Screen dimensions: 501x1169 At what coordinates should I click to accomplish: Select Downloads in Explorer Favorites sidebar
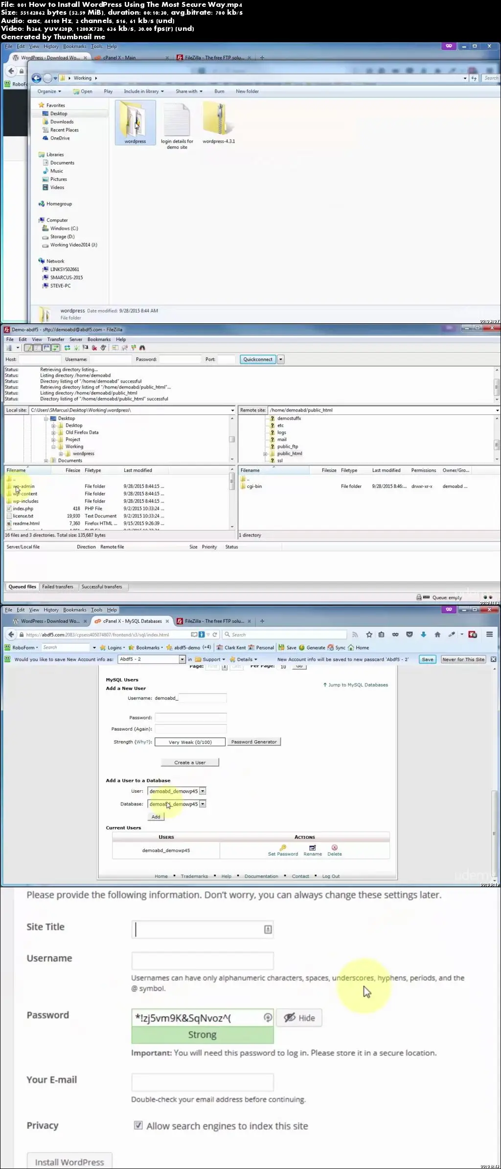tap(62, 122)
